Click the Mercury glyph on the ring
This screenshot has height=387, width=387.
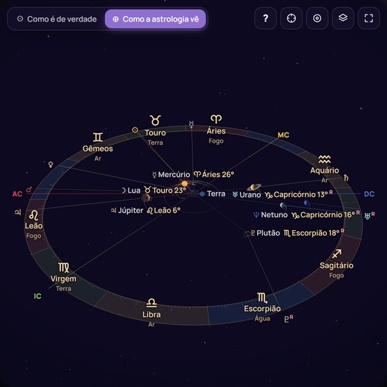[191, 125]
